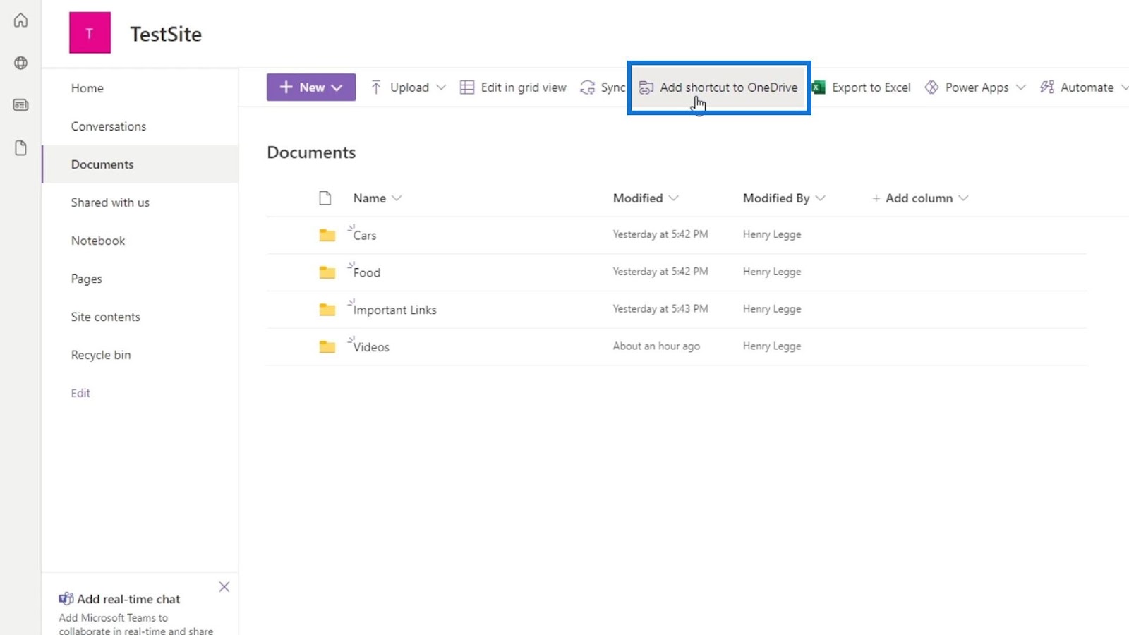This screenshot has width=1129, height=635.
Task: Open the Power Apps dropdown chevron
Action: [1020, 87]
